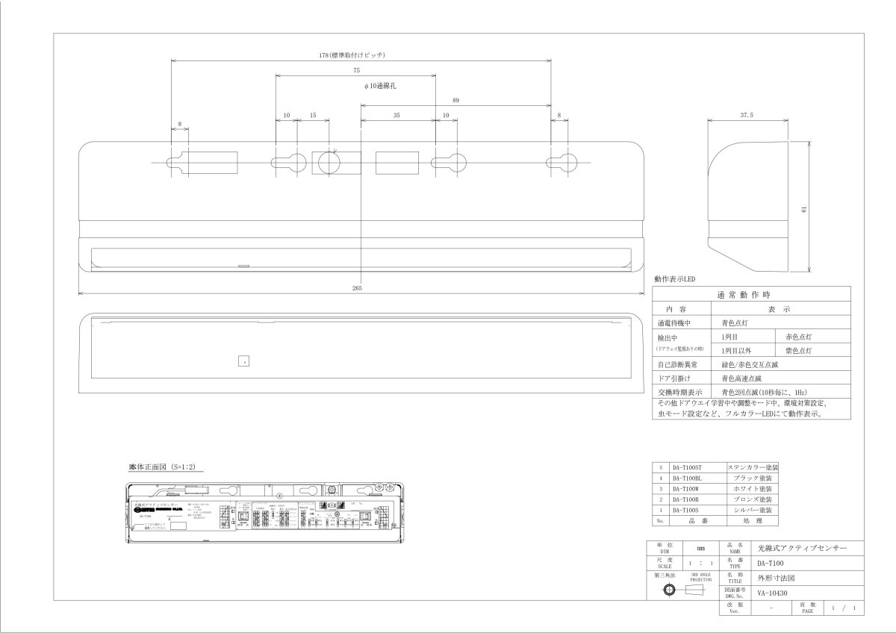Select the 75 dimension text
The width and height of the screenshot is (896, 633).
tap(356, 70)
